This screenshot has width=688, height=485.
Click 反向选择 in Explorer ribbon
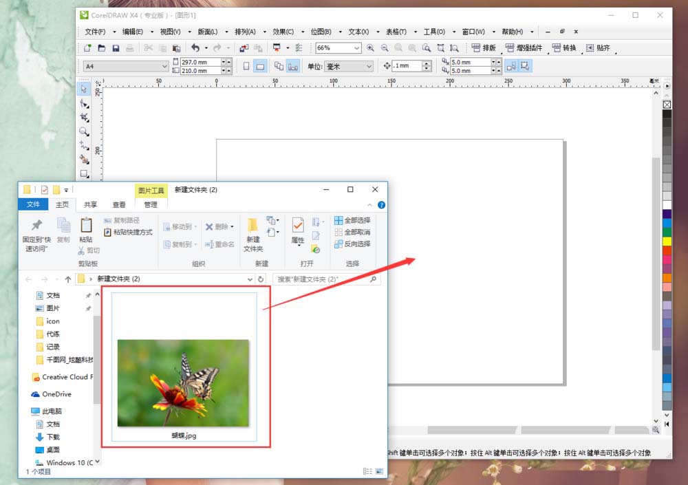[x=352, y=244]
